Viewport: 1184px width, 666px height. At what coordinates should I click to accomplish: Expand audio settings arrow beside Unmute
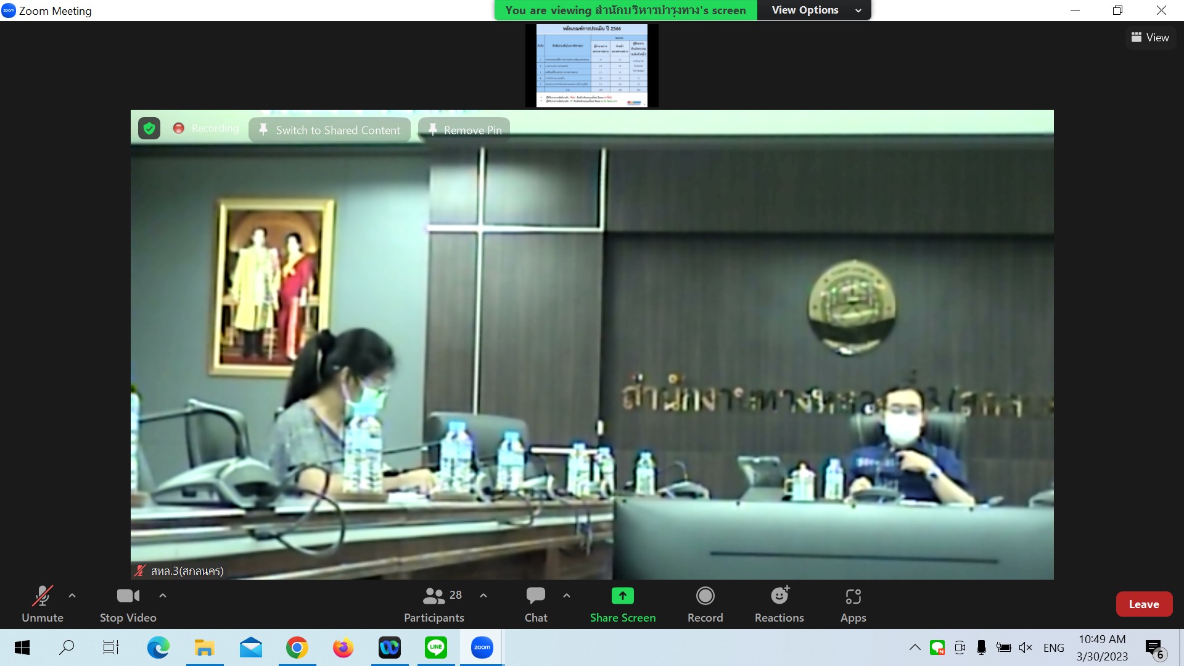(72, 596)
